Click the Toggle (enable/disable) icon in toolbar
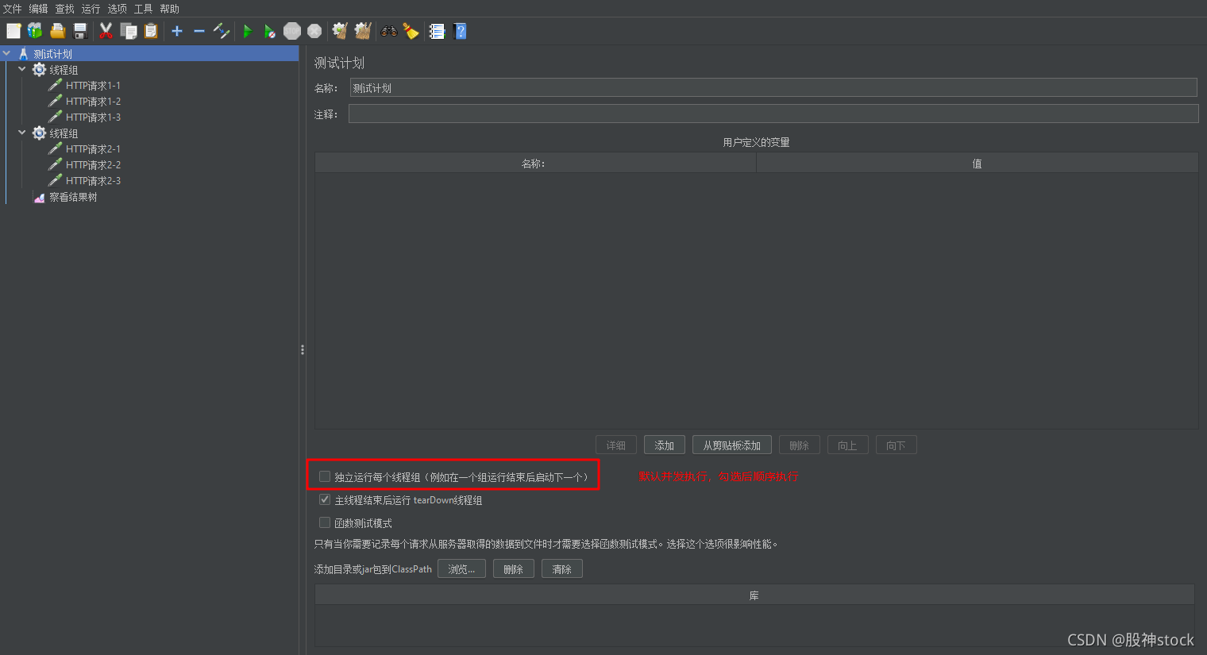1207x655 pixels. click(x=222, y=31)
